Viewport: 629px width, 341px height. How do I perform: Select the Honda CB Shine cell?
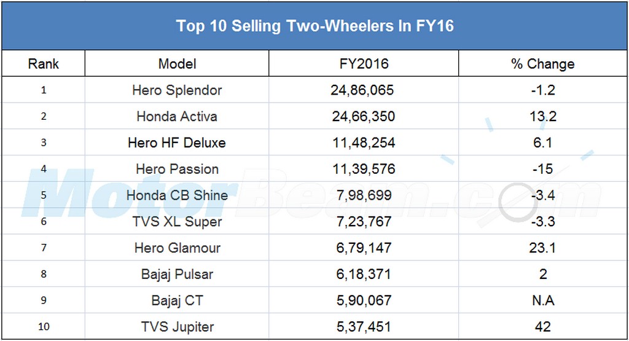tap(177, 196)
